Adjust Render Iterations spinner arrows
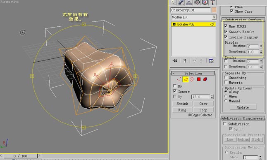 point(261,61)
